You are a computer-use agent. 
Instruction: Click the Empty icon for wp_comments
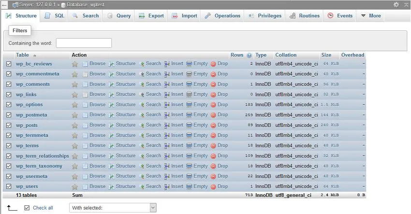coord(189,85)
